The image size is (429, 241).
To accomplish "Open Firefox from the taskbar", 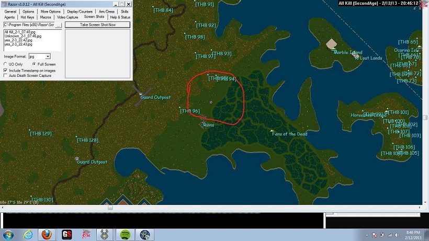I will point(47,235).
